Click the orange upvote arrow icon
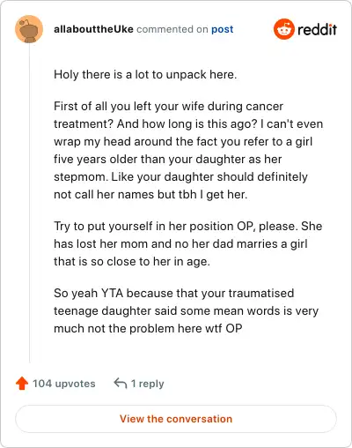Screen dimensions: 352x448 [x=22, y=384]
